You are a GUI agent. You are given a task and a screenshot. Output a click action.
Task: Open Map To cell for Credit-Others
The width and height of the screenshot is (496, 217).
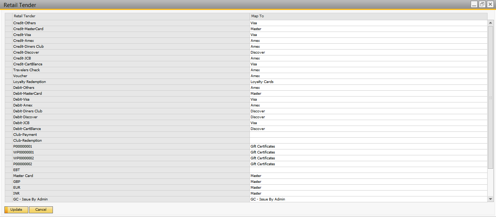point(369,23)
